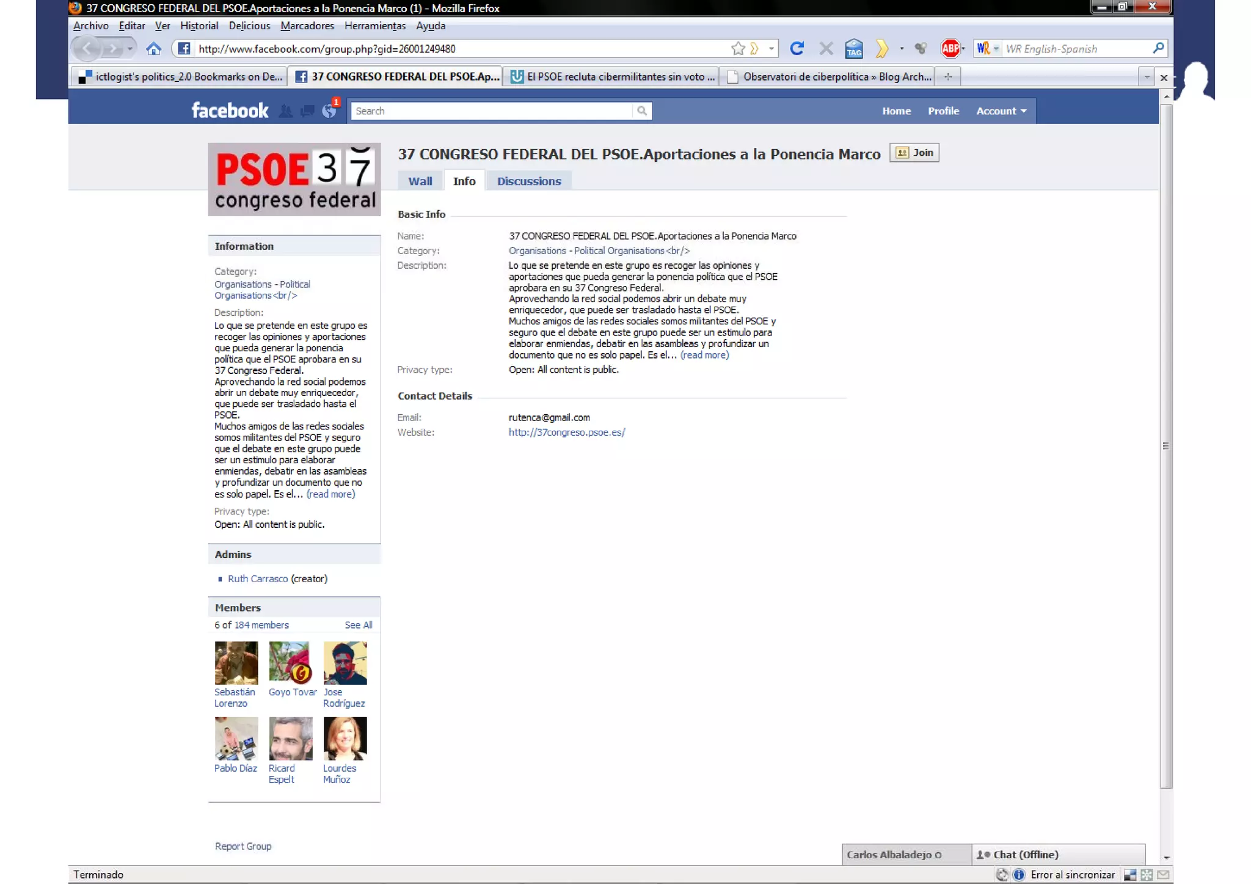Switch to the Discussions tab

coord(528,181)
